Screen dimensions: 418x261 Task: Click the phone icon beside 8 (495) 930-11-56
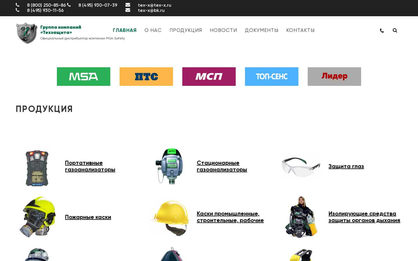click(x=17, y=10)
